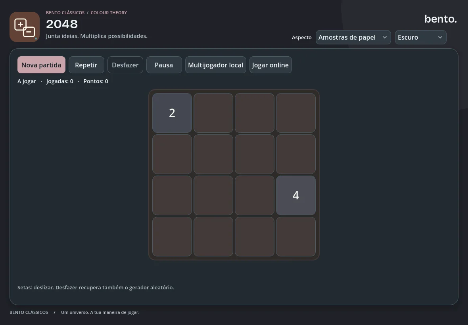
Task: Click 'Um universo. A tua maneira de jogar.' footer
Action: click(100, 312)
